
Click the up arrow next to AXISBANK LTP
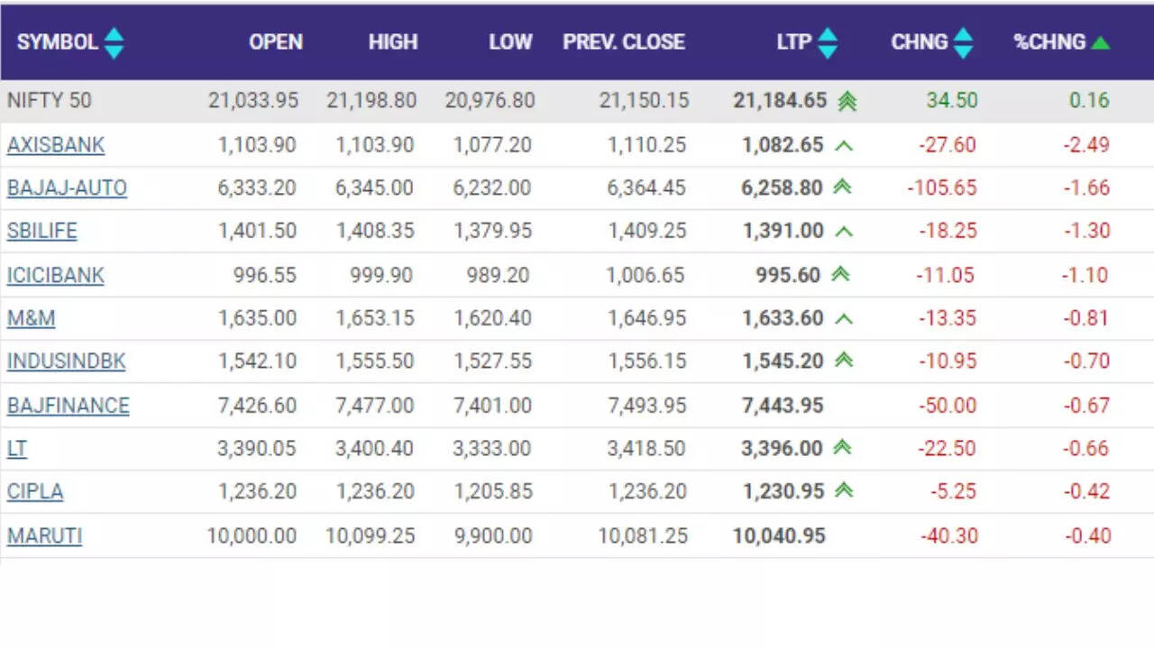tap(843, 145)
